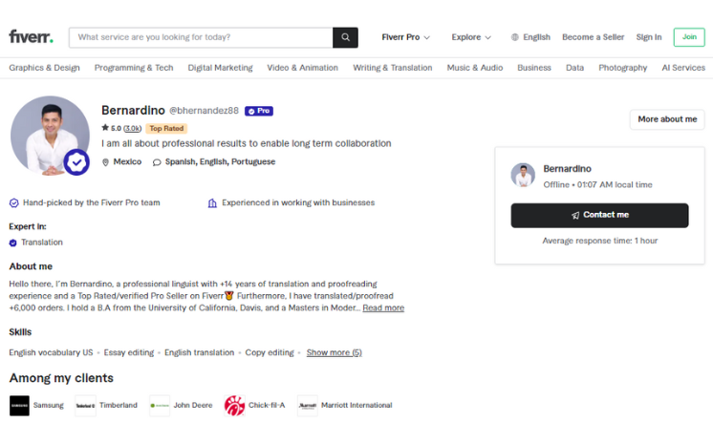Click the Chick-fil-A client logo
The image size is (713, 444).
click(x=234, y=405)
